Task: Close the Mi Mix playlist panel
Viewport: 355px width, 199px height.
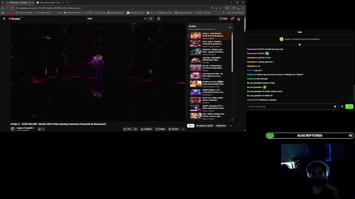Action: click(230, 27)
